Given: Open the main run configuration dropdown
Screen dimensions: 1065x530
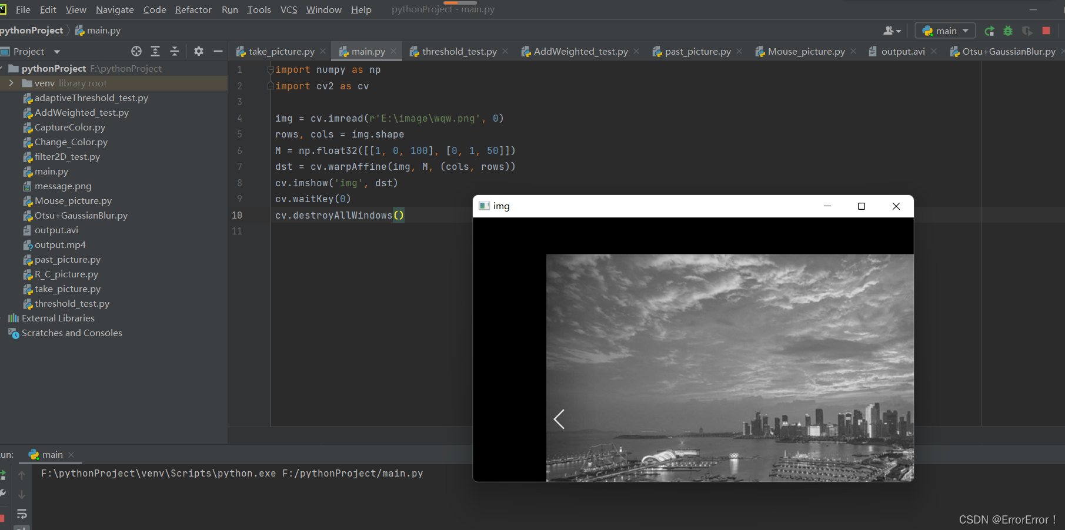Looking at the screenshot, I should click(945, 31).
